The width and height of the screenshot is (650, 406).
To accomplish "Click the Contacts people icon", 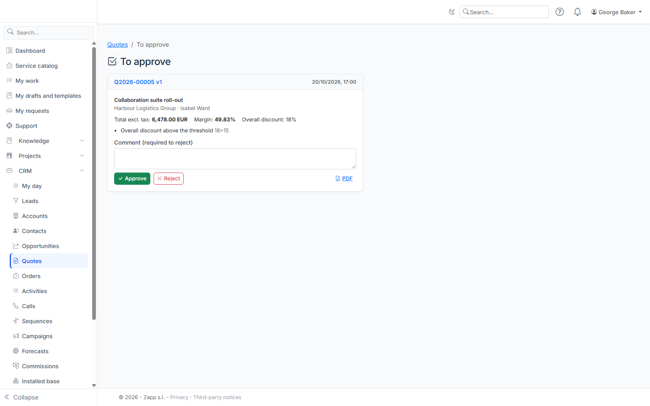I will [16, 231].
